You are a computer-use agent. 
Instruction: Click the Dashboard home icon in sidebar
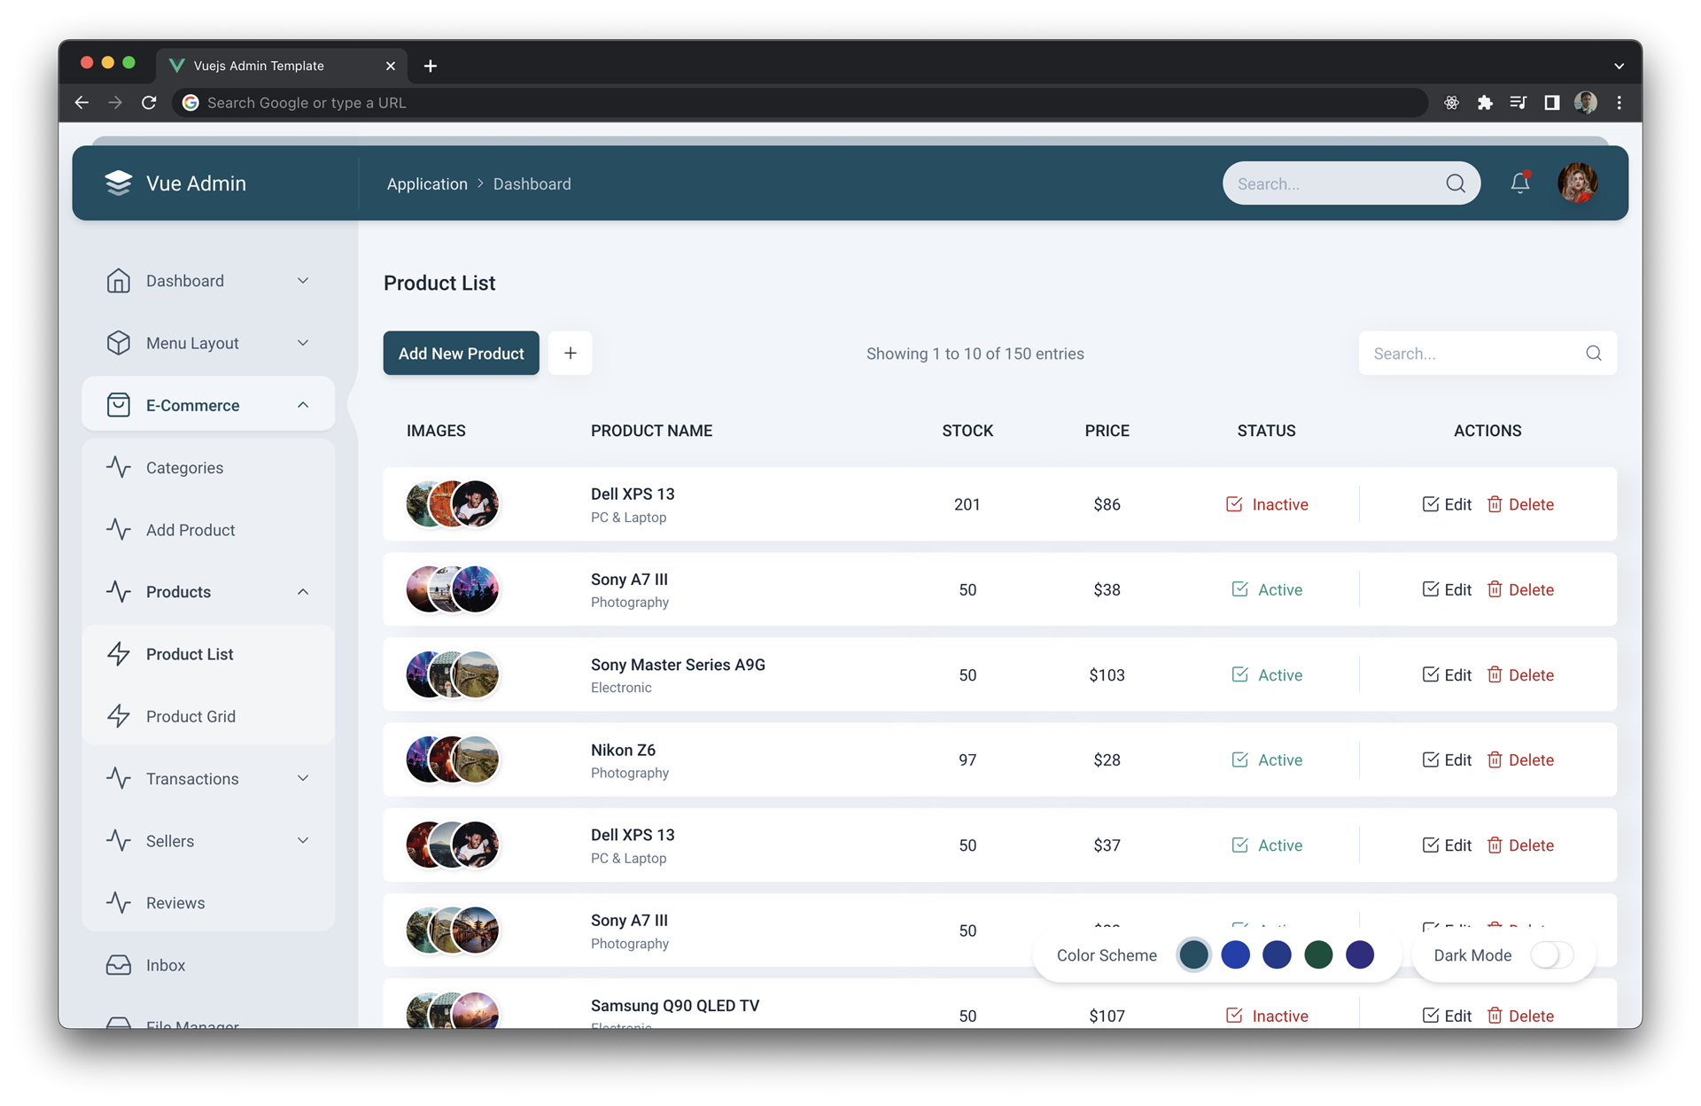[x=118, y=280]
